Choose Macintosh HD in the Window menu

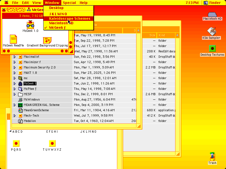click(69, 23)
